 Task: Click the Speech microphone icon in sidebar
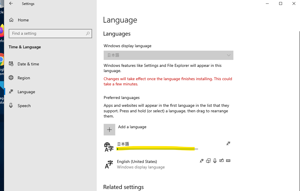coord(11,105)
